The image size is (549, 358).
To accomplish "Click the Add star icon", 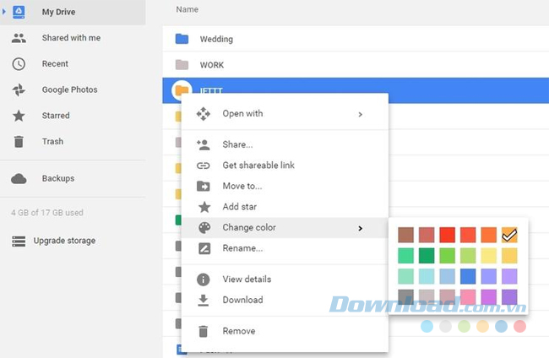I will (204, 207).
